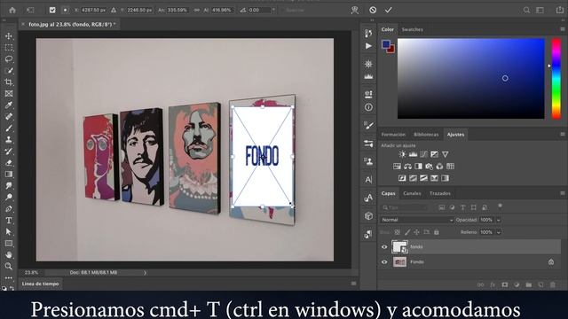568x319 pixels.
Task: Open the search icon at top right
Action: tap(526, 10)
